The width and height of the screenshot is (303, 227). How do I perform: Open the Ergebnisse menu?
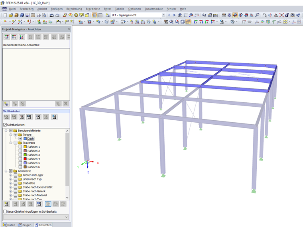[93, 9]
